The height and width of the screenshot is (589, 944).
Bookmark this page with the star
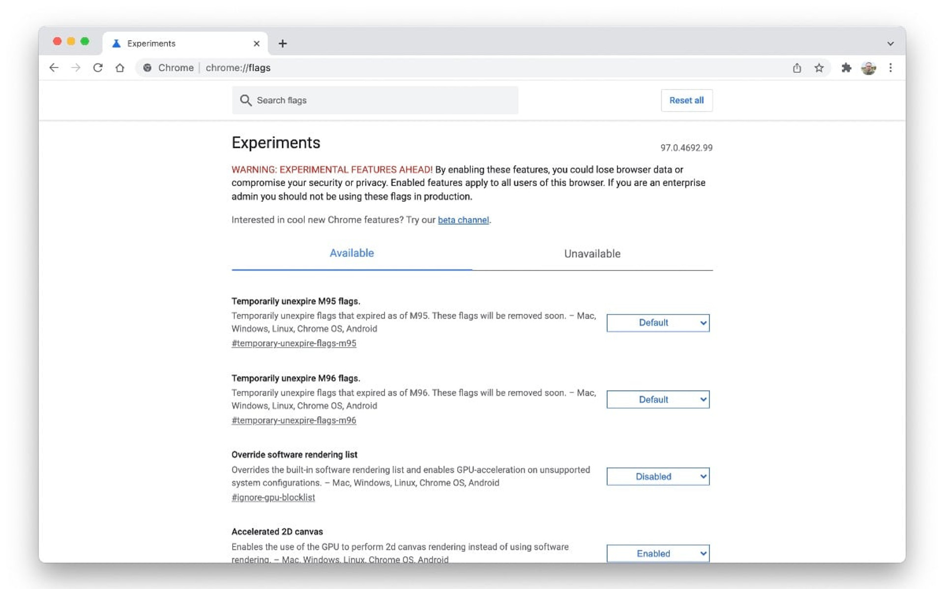[819, 68]
